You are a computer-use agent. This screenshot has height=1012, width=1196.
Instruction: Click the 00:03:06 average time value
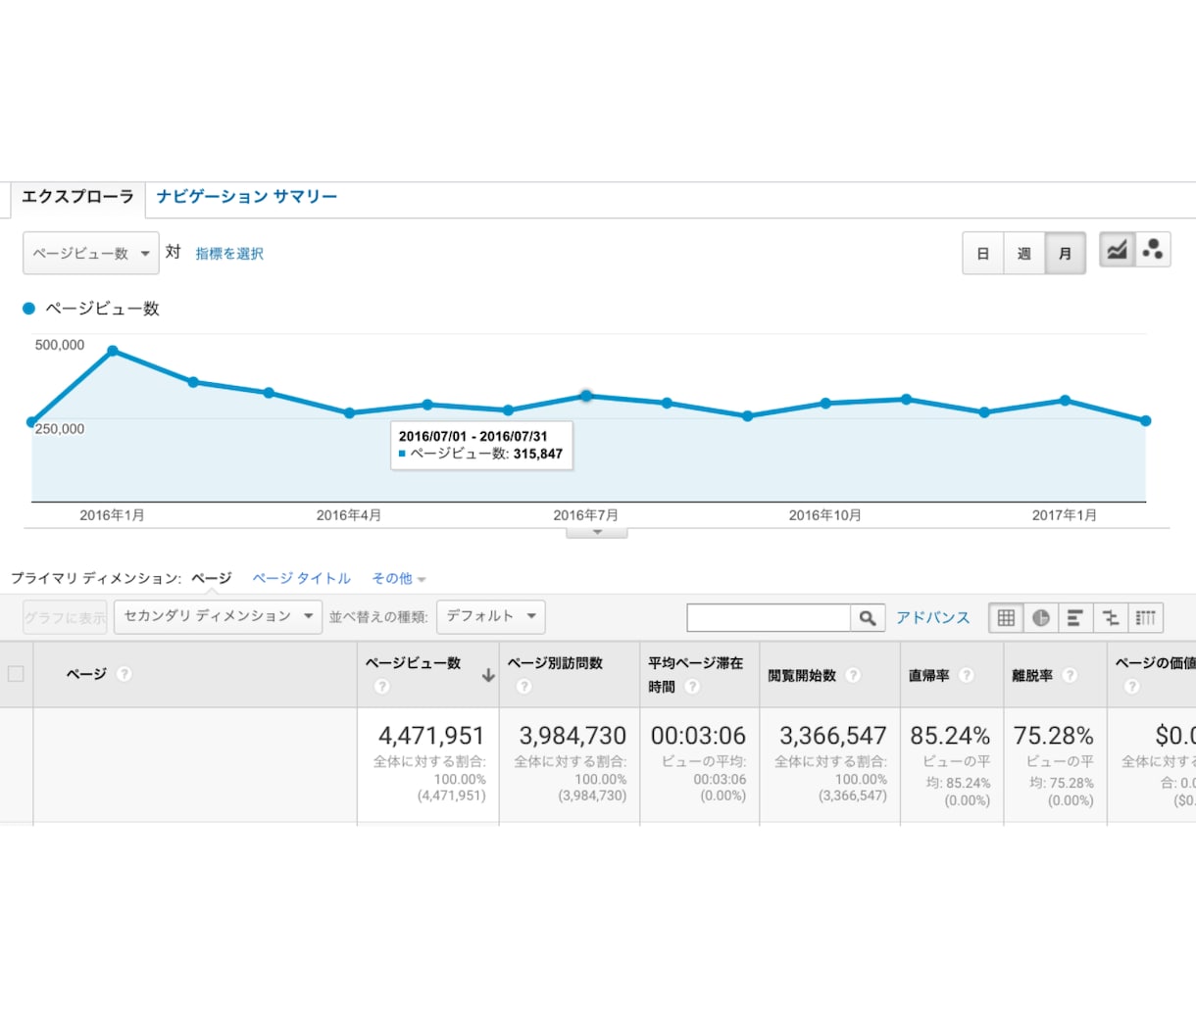(698, 736)
